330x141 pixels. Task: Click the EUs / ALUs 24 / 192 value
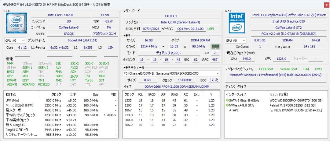click(309, 47)
